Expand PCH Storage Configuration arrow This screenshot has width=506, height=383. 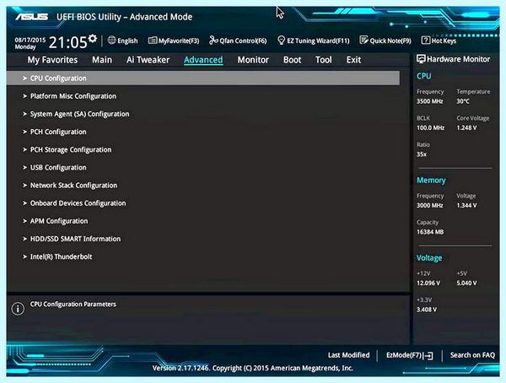coord(24,149)
